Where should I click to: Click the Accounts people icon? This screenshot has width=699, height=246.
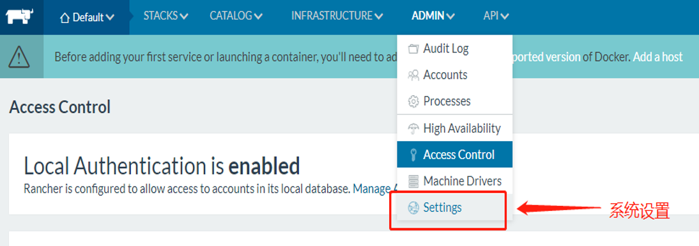coord(413,75)
